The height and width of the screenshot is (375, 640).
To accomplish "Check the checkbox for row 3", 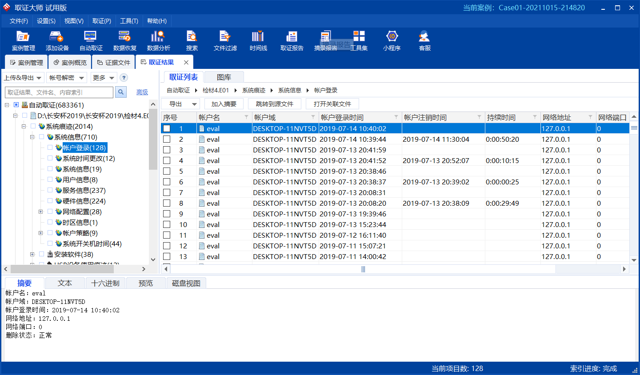I will [167, 150].
